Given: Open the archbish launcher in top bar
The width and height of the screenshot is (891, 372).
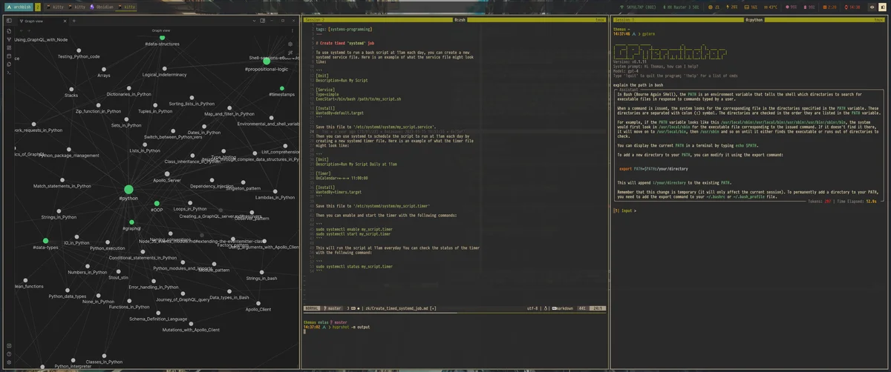Looking at the screenshot, I should [x=19, y=7].
